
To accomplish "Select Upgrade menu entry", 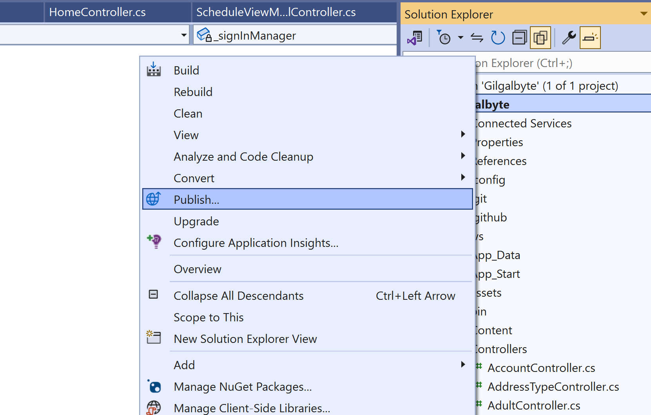I will [307, 221].
